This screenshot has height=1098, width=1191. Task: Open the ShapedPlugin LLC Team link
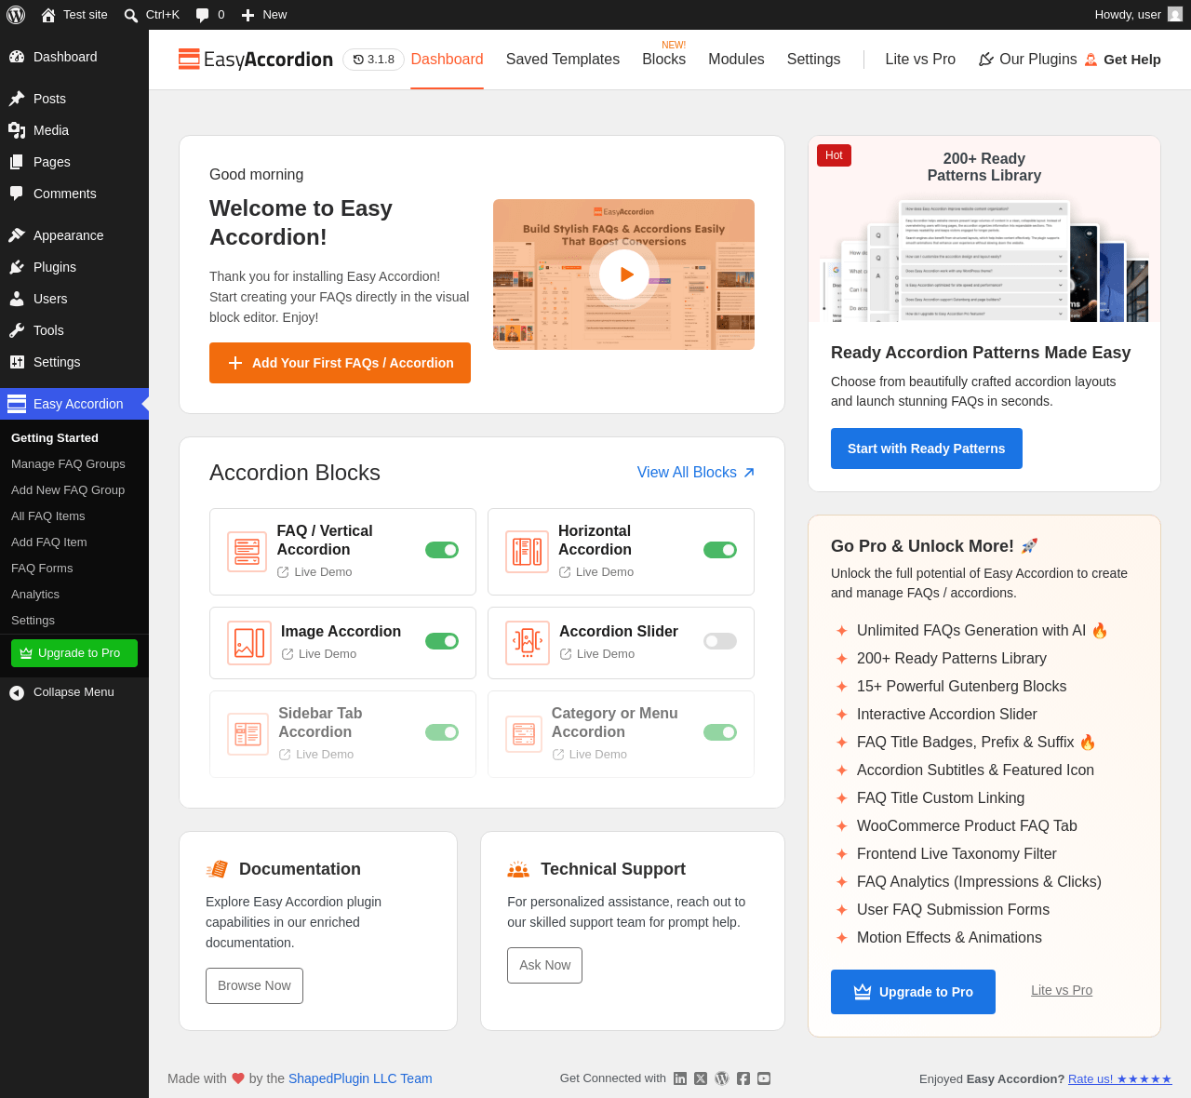click(x=360, y=1078)
